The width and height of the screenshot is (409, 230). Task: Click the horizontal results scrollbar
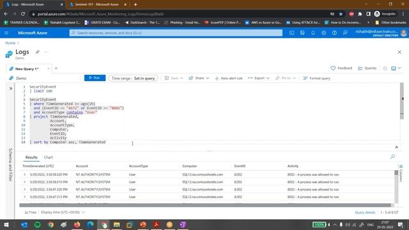(205, 205)
